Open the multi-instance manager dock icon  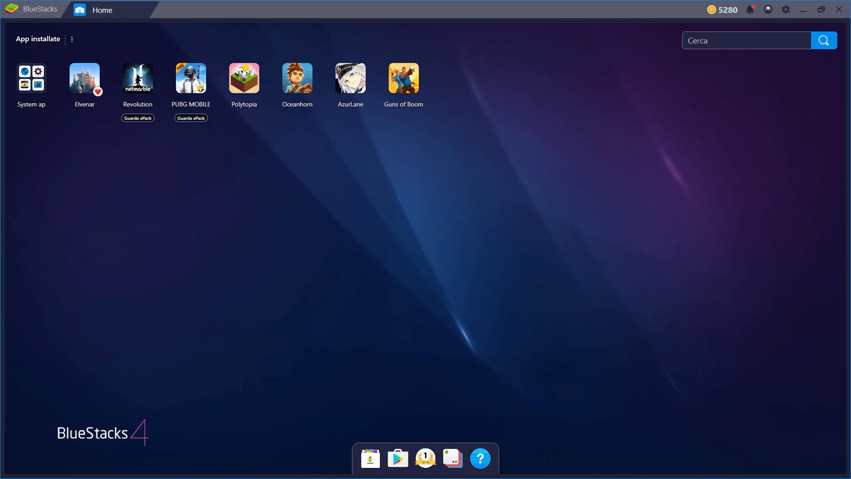tap(453, 458)
